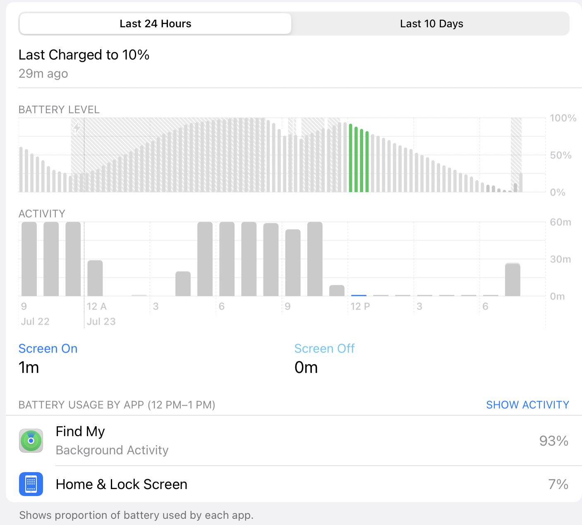Tap the first activity bar at 9 Jul 22

[x=29, y=259]
